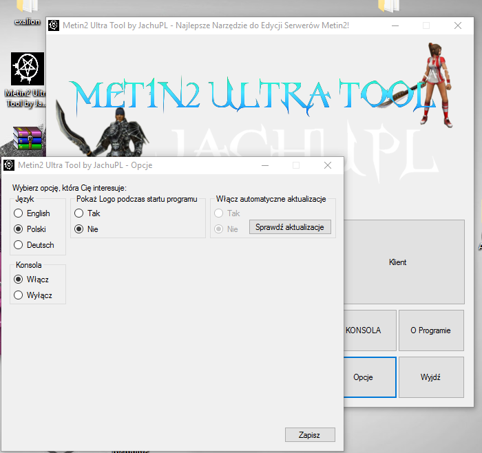Click the female character image in banner

pyautogui.click(x=437, y=85)
